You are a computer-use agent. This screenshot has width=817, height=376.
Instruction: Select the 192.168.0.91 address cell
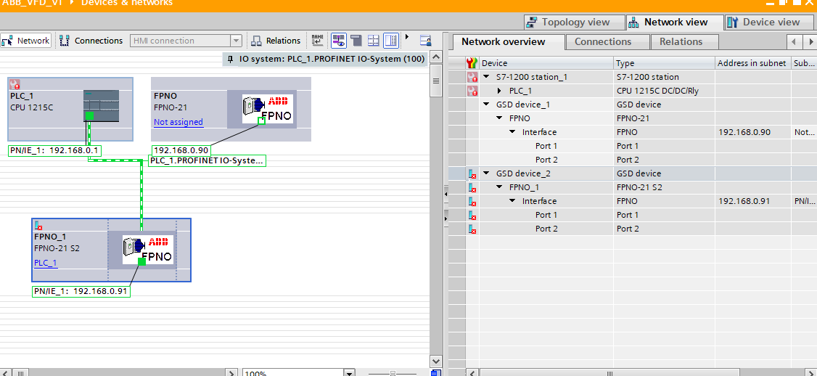(x=752, y=201)
